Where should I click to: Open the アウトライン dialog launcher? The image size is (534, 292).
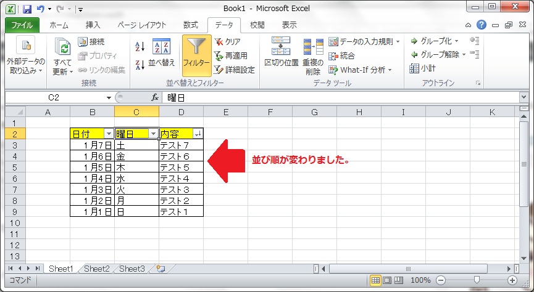[478, 83]
